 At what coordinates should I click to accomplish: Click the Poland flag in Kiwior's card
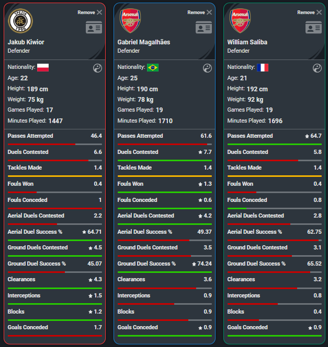(x=43, y=67)
